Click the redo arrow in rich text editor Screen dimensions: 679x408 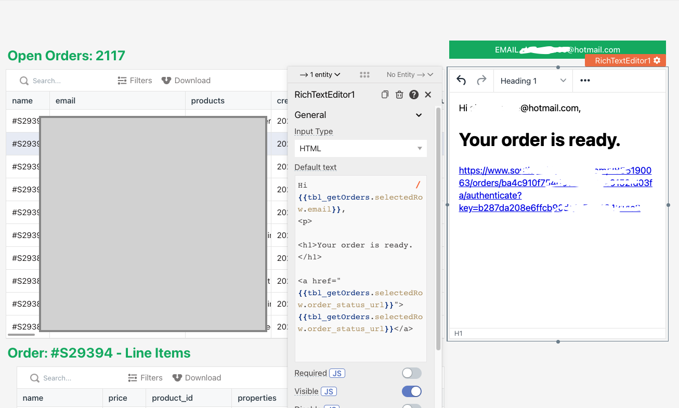[x=481, y=81]
